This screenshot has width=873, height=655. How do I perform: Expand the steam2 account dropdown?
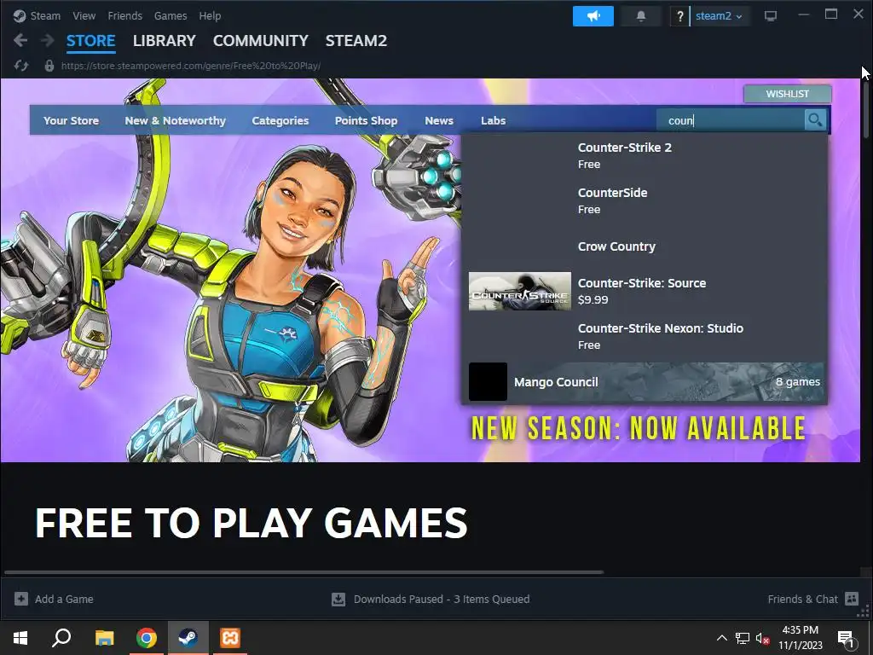coord(718,16)
